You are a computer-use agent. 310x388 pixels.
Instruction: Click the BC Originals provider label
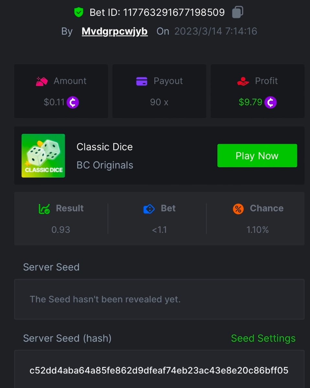pyautogui.click(x=105, y=165)
